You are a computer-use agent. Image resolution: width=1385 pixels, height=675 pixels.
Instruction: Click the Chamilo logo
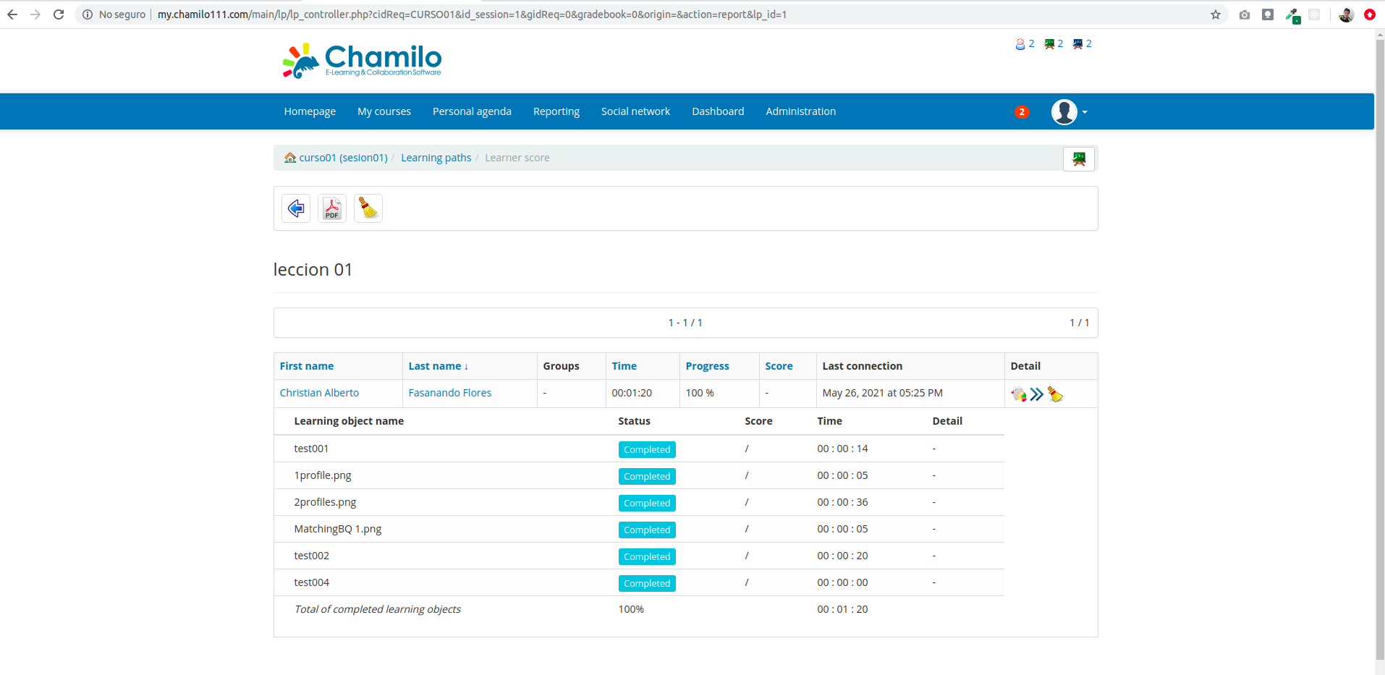[361, 60]
